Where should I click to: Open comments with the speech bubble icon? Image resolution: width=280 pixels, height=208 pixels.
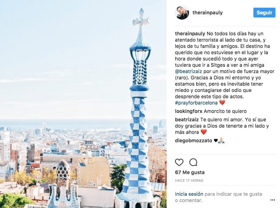click(x=193, y=162)
